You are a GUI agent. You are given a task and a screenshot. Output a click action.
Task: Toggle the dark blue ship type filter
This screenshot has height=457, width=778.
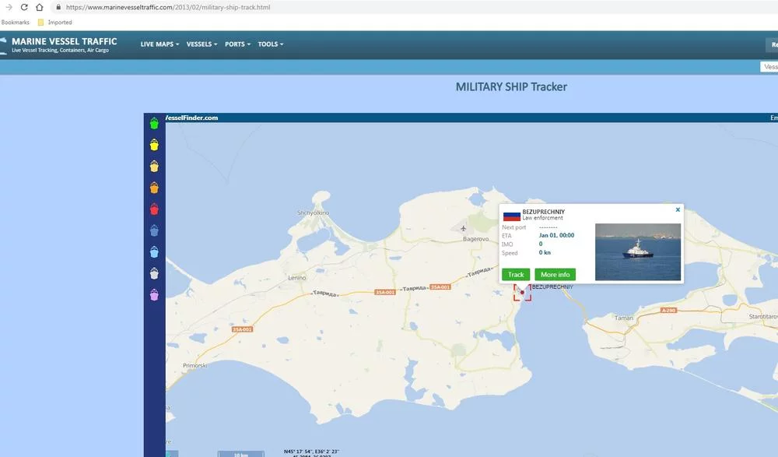[x=154, y=230]
